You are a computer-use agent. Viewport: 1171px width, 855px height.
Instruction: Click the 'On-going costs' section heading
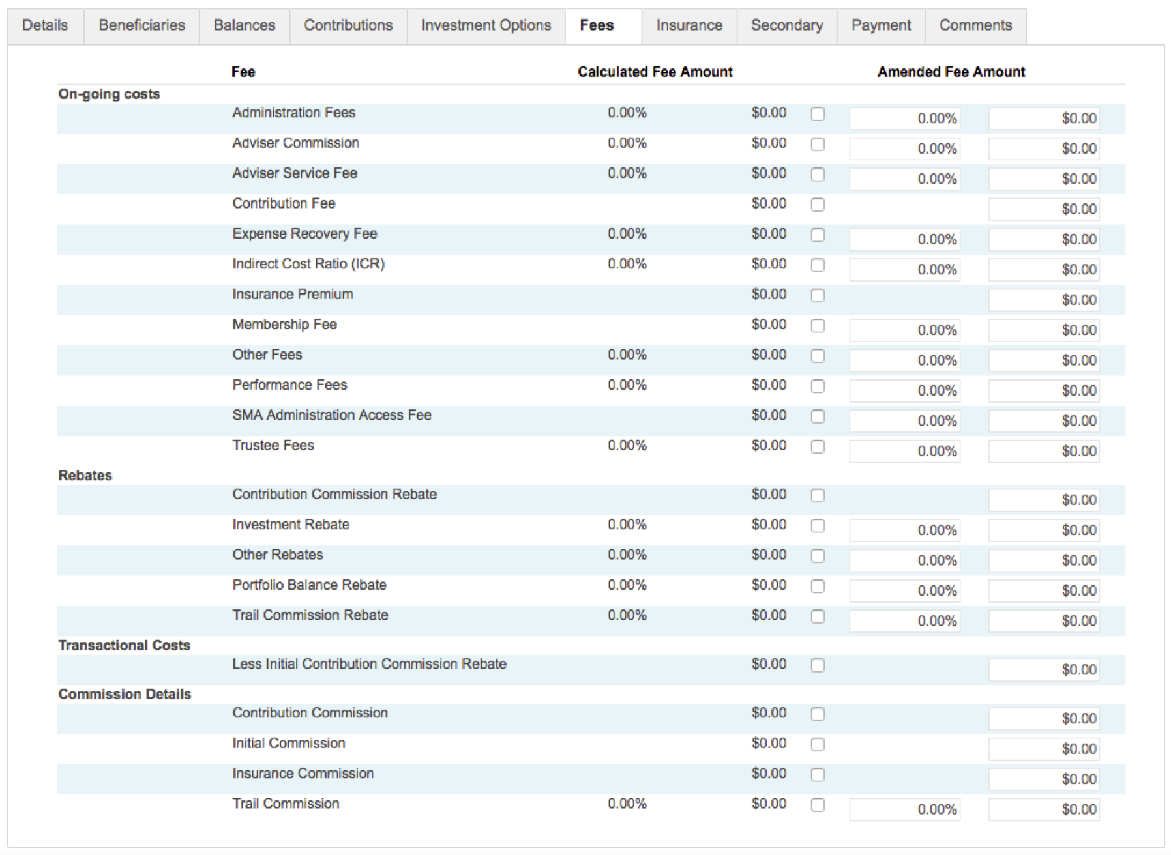[x=110, y=94]
